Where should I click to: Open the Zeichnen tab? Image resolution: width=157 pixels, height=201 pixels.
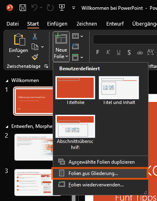(x=87, y=24)
